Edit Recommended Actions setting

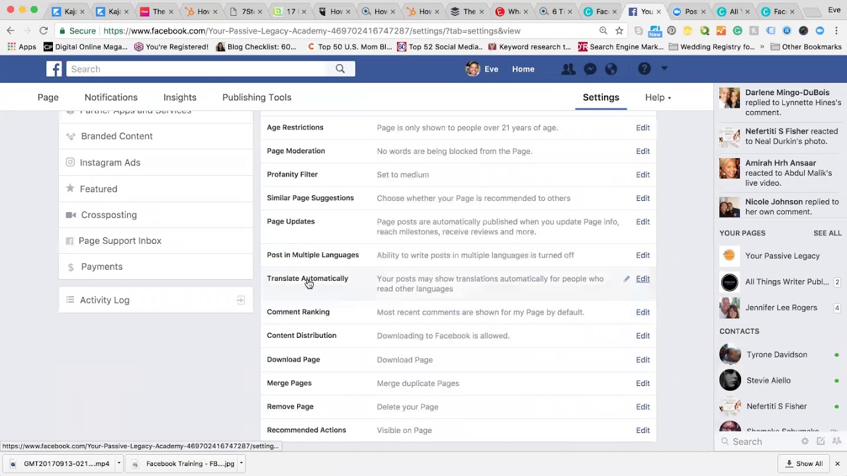(x=643, y=430)
